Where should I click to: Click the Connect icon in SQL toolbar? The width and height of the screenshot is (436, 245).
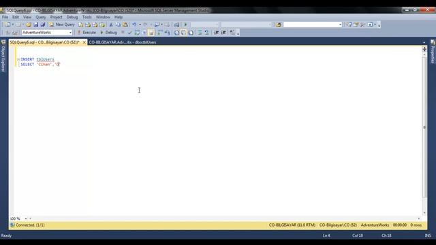pyautogui.click(x=7, y=33)
